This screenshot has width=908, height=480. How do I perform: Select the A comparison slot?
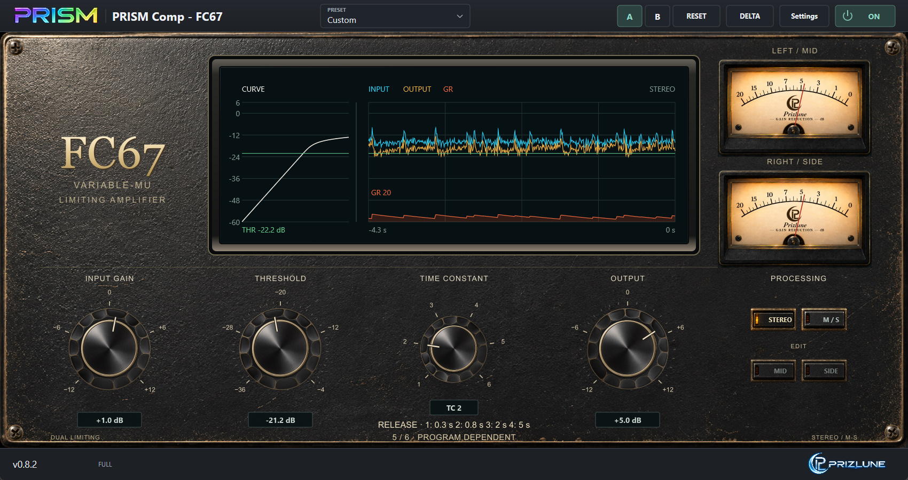[630, 16]
